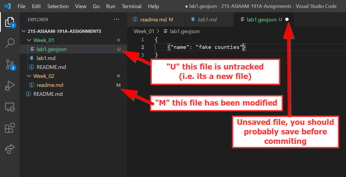Click the Explorer more actions ellipsis
Viewport: 346px width, 177px height.
tap(117, 20)
